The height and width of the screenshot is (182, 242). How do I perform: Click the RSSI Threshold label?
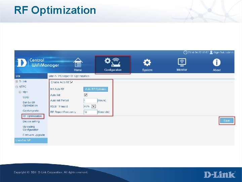pyautogui.click(x=59, y=107)
